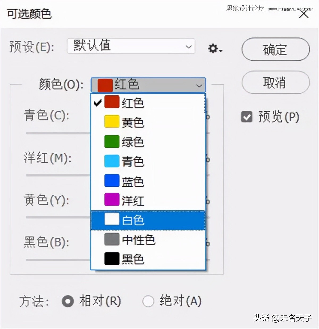Open the 颜色(O) channel dropdown
The width and height of the screenshot is (319, 329).
[x=148, y=85]
